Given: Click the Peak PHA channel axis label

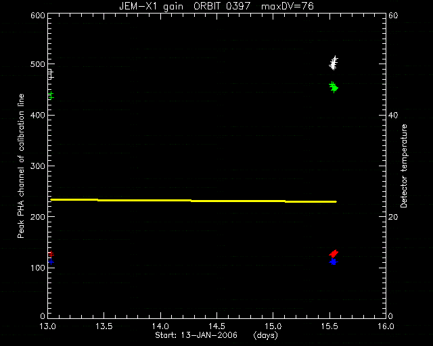Looking at the screenshot, I should pos(21,166).
